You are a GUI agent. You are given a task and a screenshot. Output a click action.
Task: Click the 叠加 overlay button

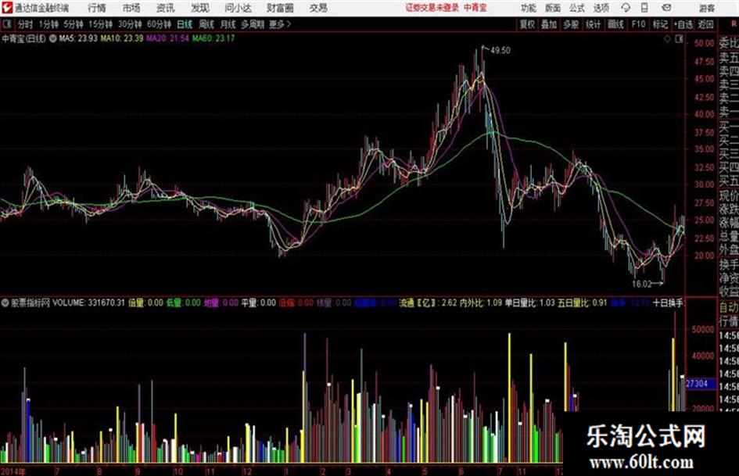[549, 24]
